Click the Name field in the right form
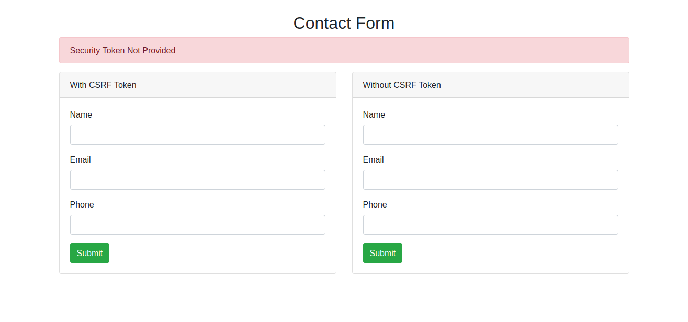 490,134
